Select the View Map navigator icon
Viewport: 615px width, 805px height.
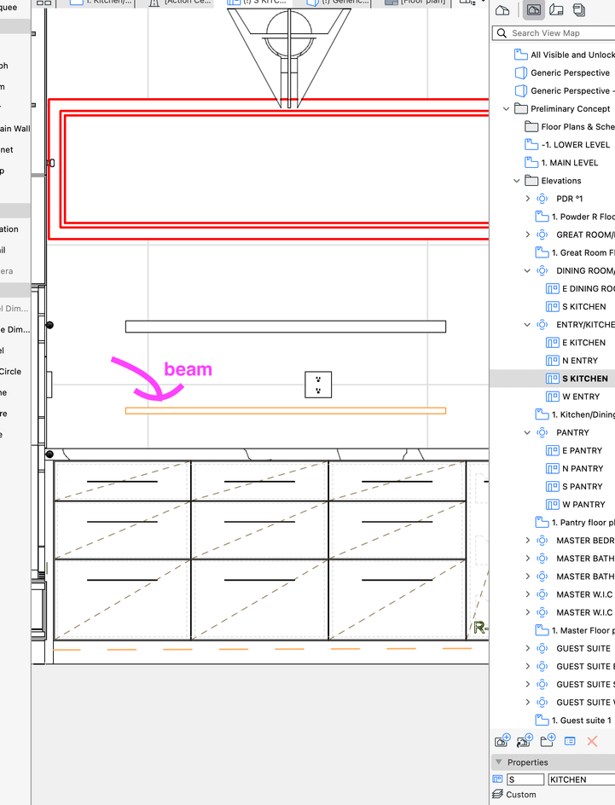[533, 10]
